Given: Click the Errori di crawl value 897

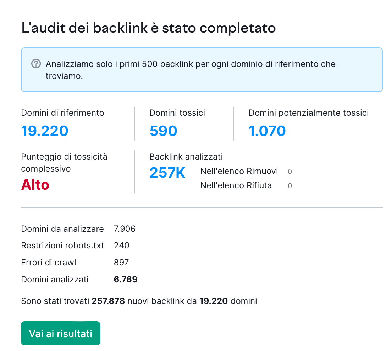Looking at the screenshot, I should pyautogui.click(x=121, y=263).
